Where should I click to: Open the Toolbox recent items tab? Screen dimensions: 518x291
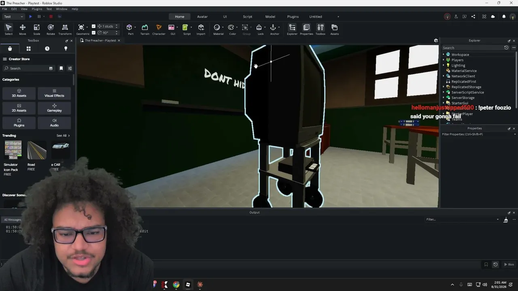tap(47, 48)
